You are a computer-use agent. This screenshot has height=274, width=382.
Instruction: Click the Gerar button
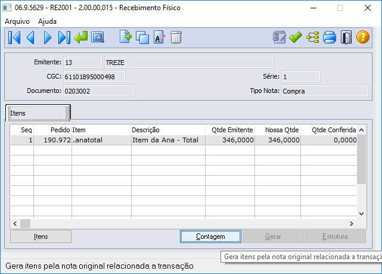click(273, 236)
